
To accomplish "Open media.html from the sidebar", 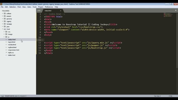I will click(12, 45).
